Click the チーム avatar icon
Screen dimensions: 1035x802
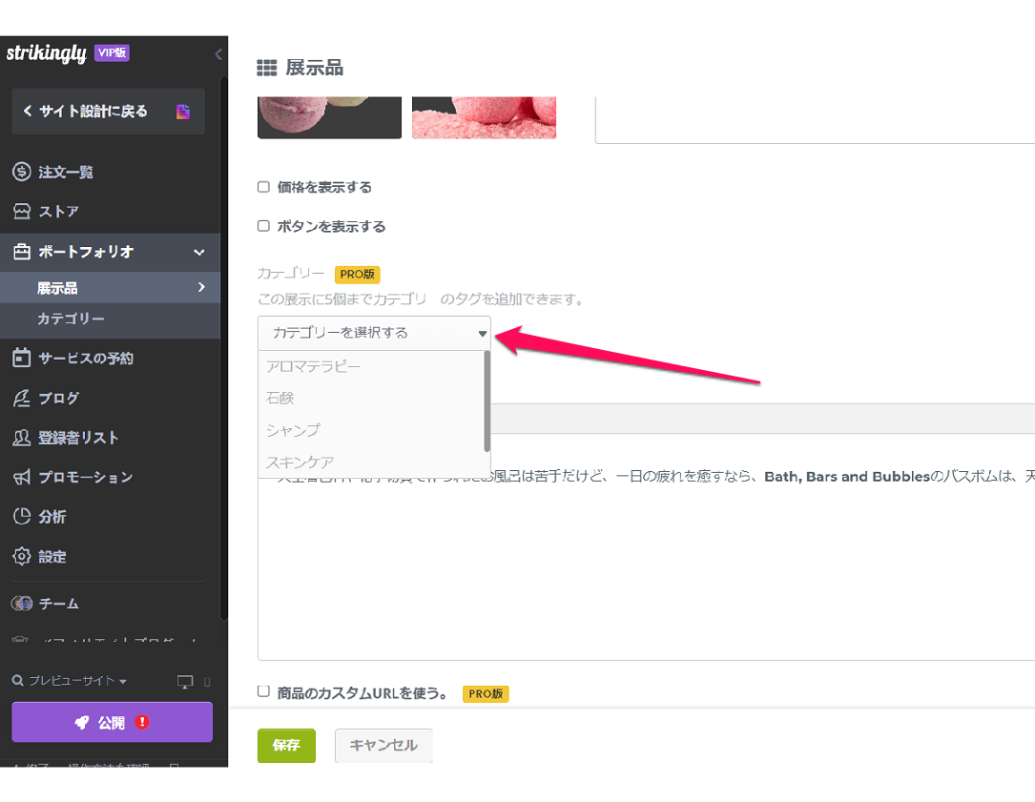tap(22, 604)
